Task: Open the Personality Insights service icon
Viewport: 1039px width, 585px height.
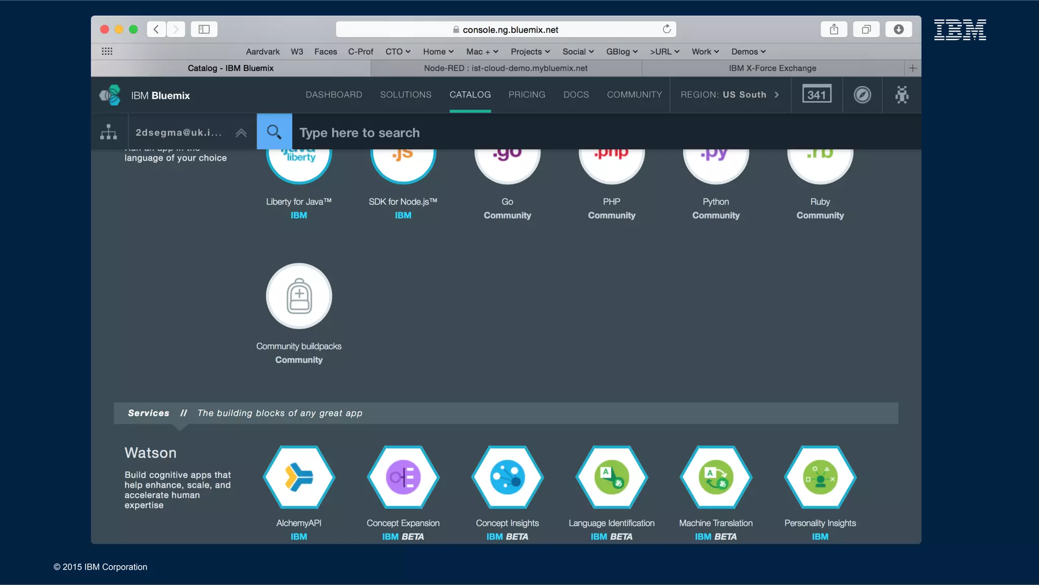Action: pos(820,477)
